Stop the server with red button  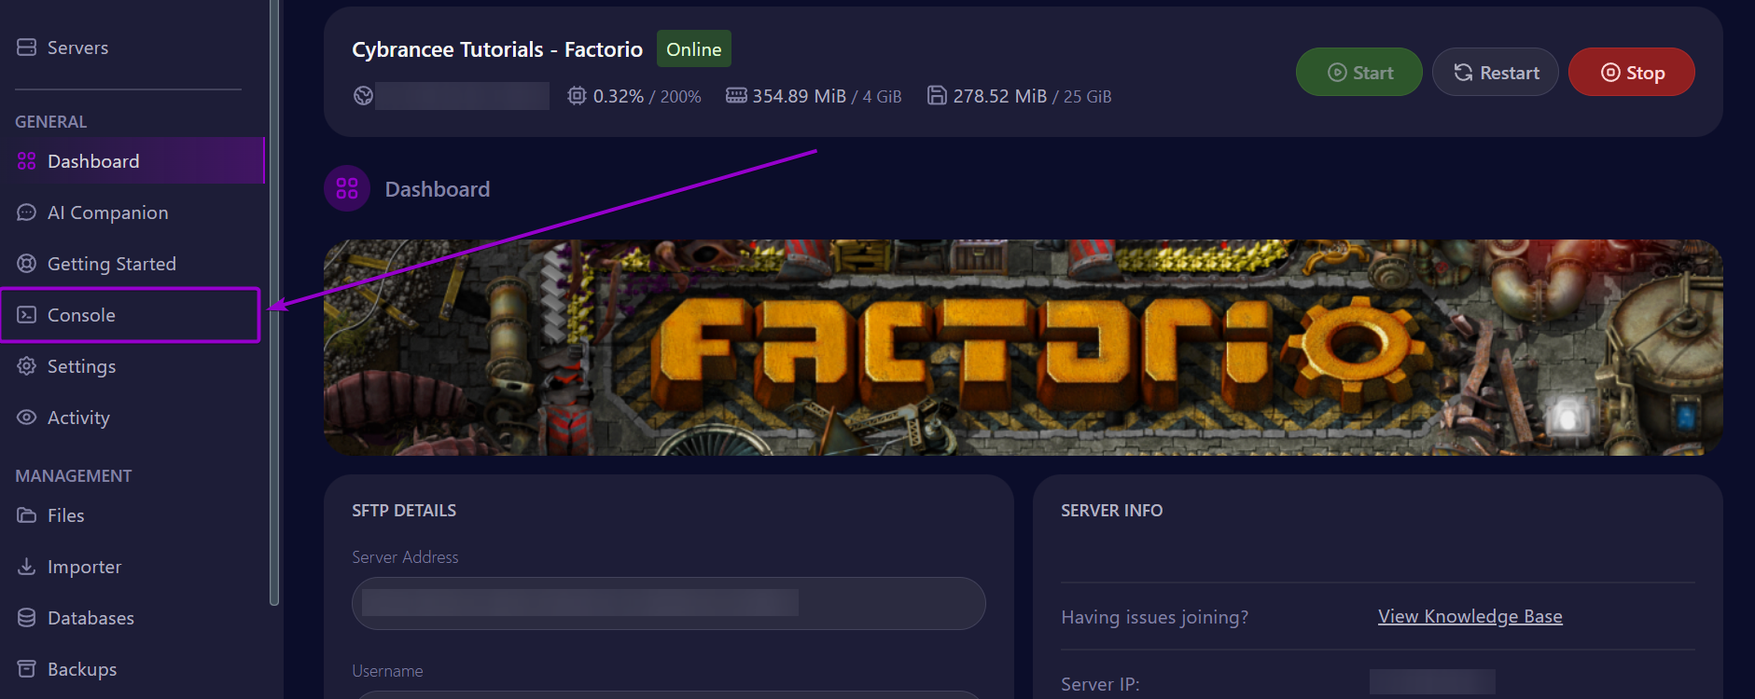click(1631, 73)
